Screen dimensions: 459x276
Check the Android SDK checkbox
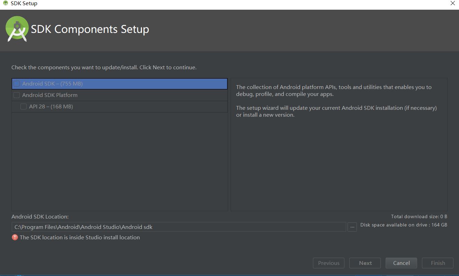pos(17,84)
